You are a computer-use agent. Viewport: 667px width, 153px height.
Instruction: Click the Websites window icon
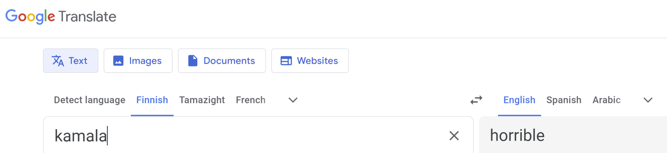coord(286,61)
